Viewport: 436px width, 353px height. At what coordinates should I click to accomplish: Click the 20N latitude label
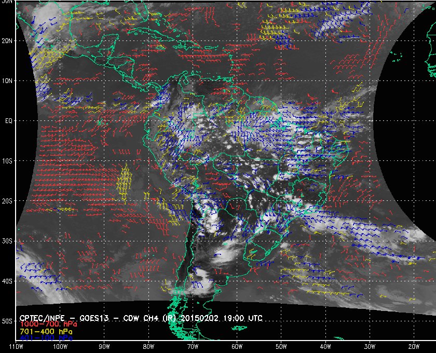[7, 40]
